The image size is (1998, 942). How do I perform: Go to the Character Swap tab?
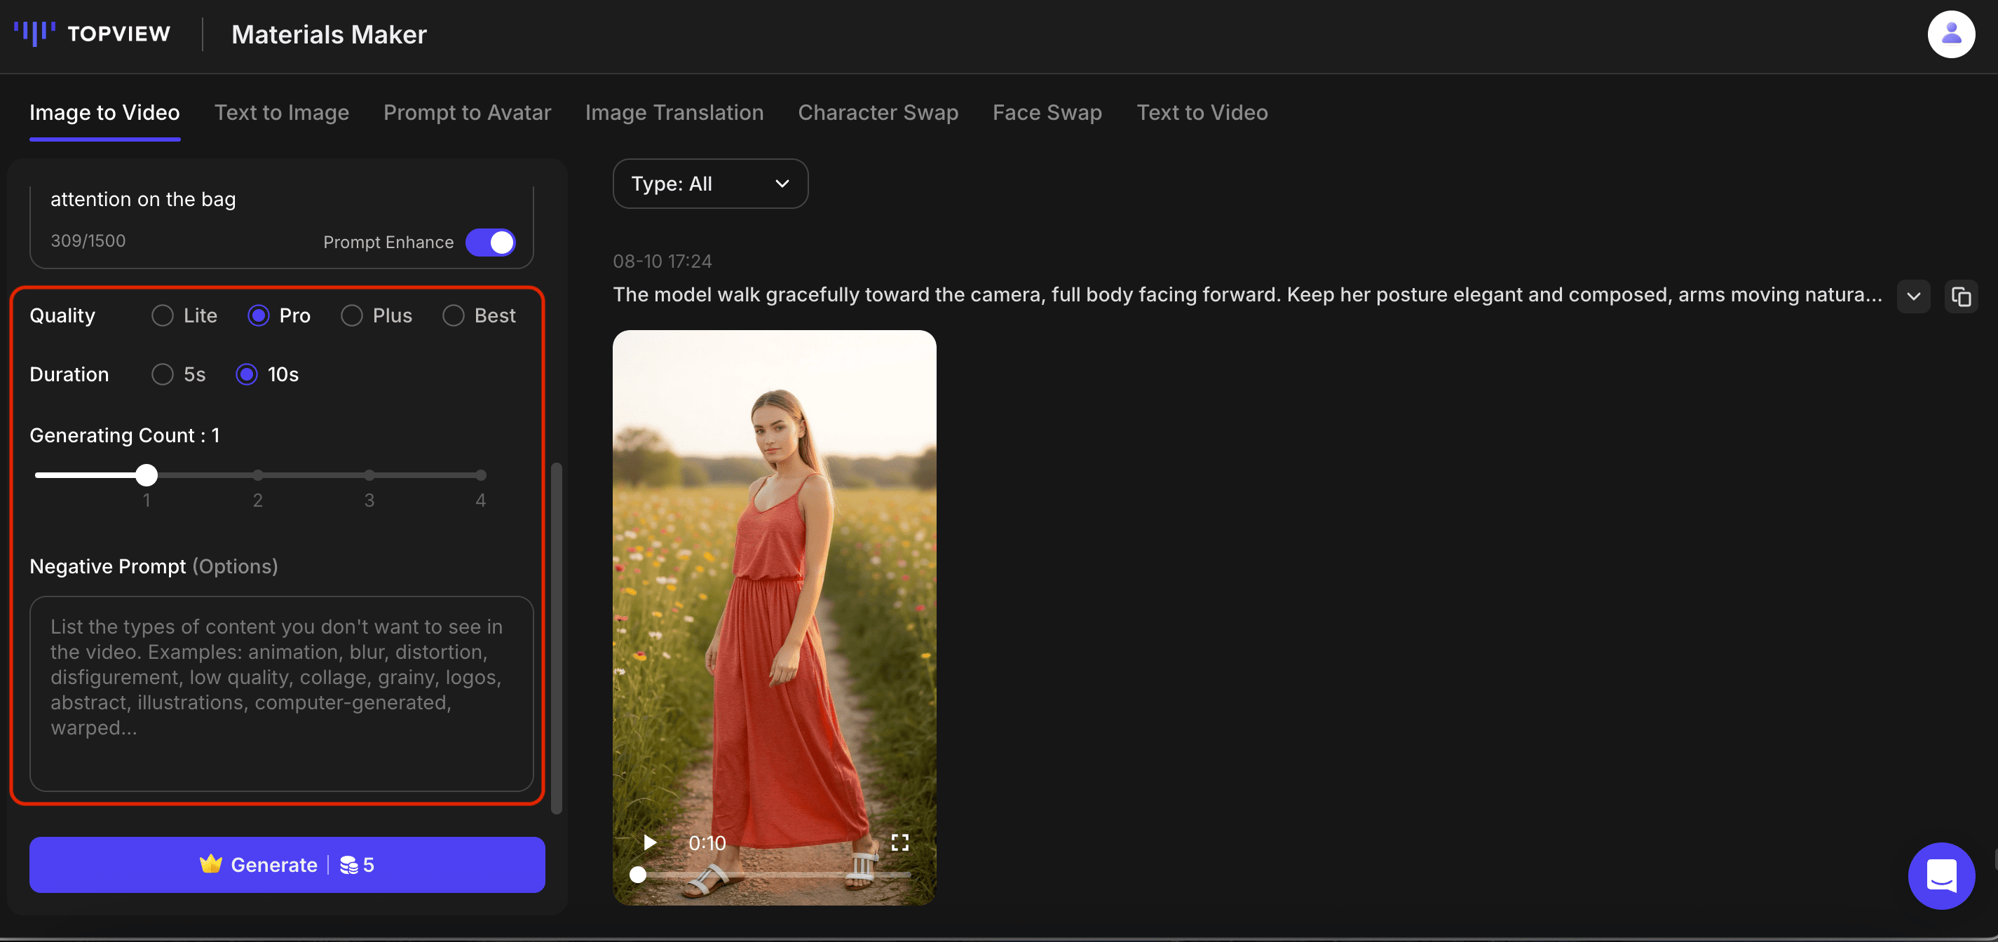tap(877, 112)
